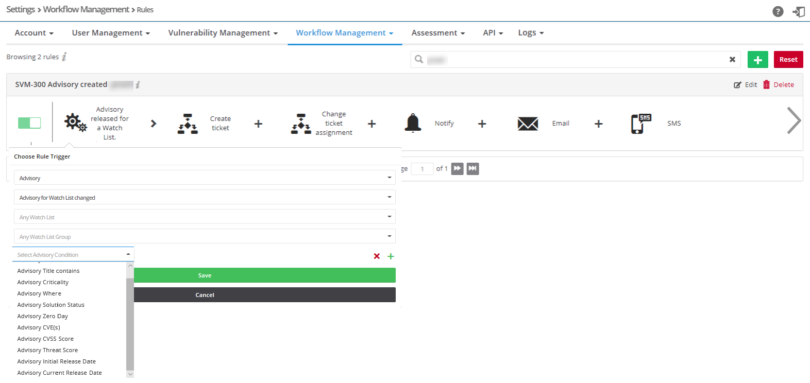810x383 pixels.
Task: Open the User Management menu
Action: coord(111,33)
